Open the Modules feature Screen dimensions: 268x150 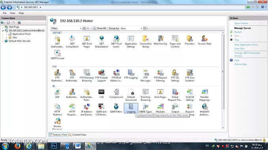pos(160,108)
